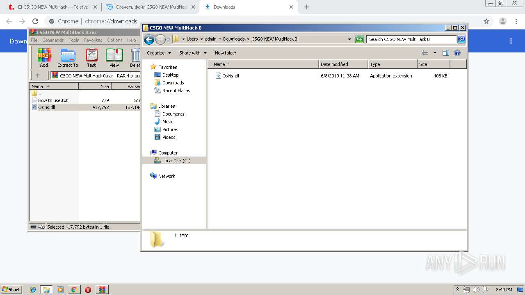
Task: Click the Downloads breadcrumb in address bar
Action: 234,39
